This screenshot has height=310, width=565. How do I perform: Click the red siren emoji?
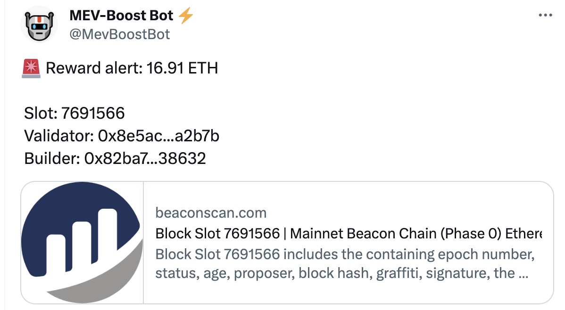[x=33, y=68]
